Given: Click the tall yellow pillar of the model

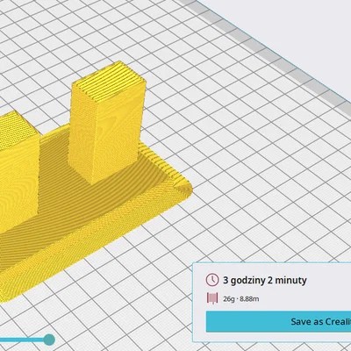Looking at the screenshot, I should click(106, 123).
